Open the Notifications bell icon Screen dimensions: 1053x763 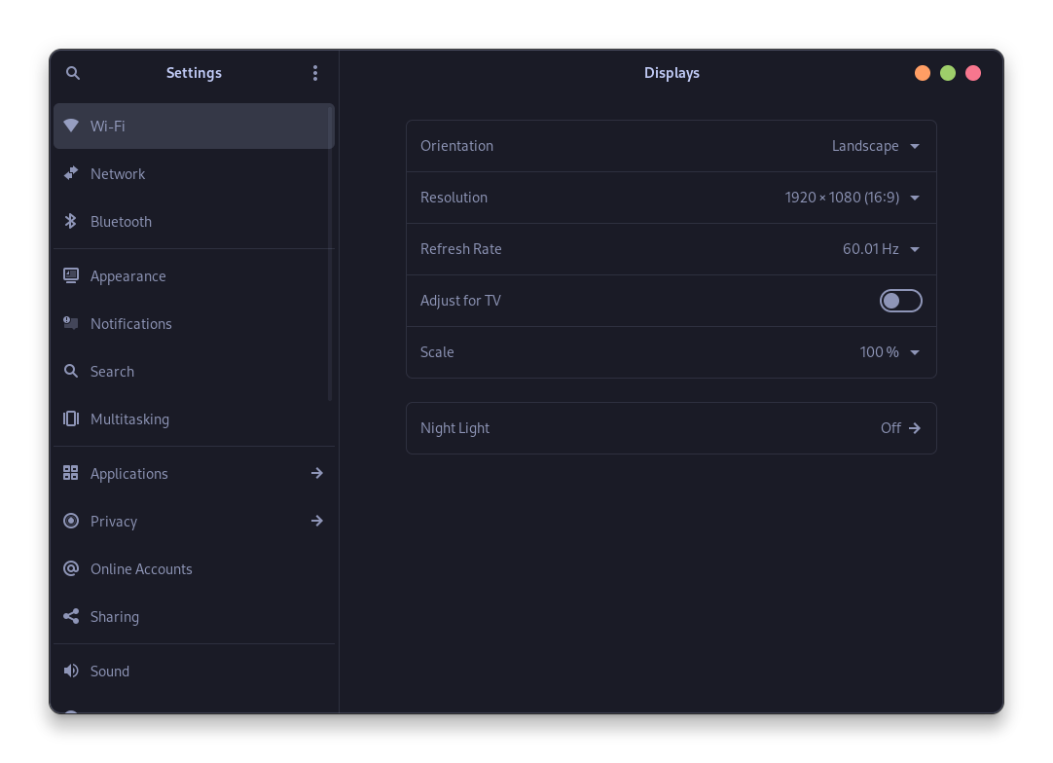point(71,323)
